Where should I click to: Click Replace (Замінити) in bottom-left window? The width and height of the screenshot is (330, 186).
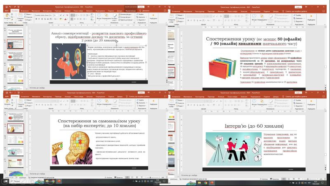(x=141, y=103)
